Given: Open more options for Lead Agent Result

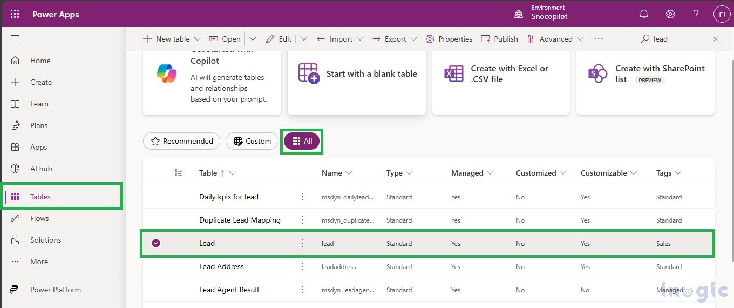Looking at the screenshot, I should click(302, 290).
